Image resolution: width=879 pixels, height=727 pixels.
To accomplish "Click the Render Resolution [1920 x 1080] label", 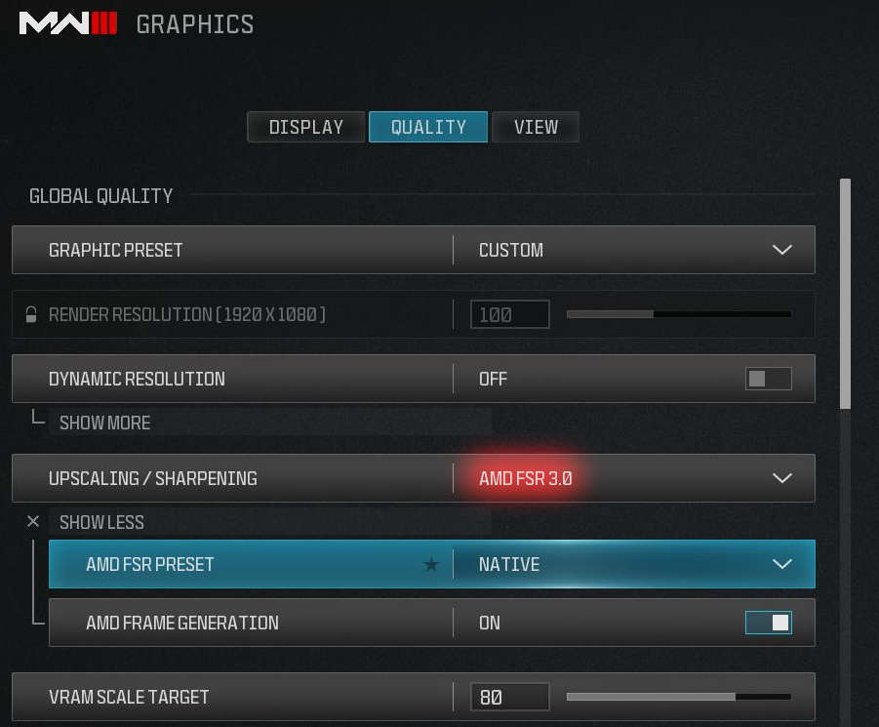I will click(x=187, y=314).
